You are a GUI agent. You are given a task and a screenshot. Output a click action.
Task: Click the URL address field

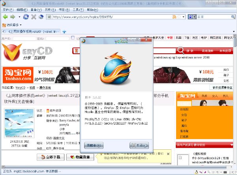112,17
